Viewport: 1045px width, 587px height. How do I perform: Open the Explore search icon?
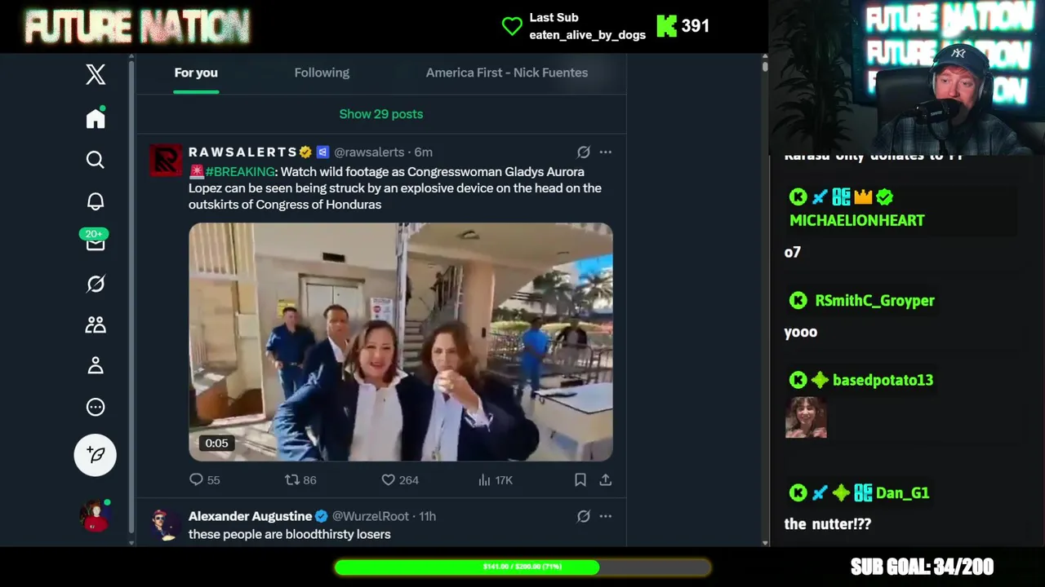(96, 160)
